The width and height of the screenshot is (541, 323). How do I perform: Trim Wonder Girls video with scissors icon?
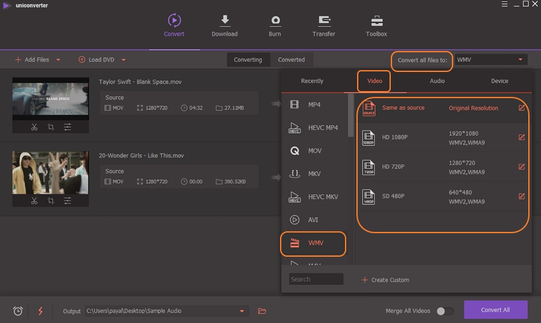click(34, 201)
